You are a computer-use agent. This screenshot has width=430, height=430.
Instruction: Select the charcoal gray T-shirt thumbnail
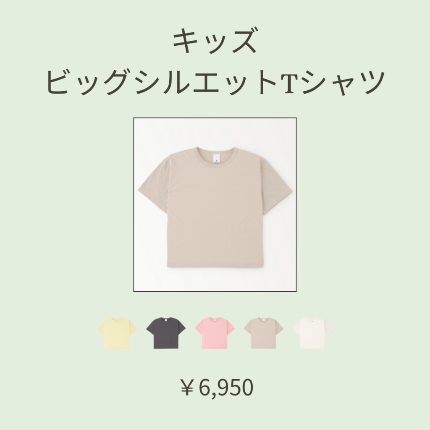(166, 333)
